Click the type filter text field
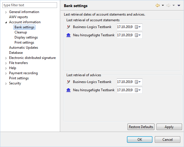 [x=30, y=5]
